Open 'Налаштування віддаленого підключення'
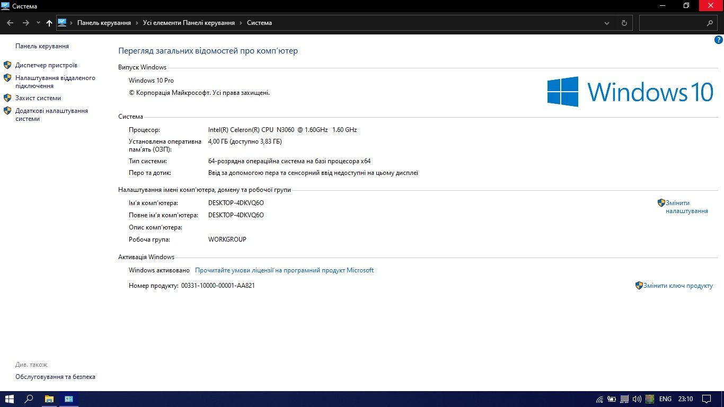The width and height of the screenshot is (724, 407). click(x=55, y=82)
